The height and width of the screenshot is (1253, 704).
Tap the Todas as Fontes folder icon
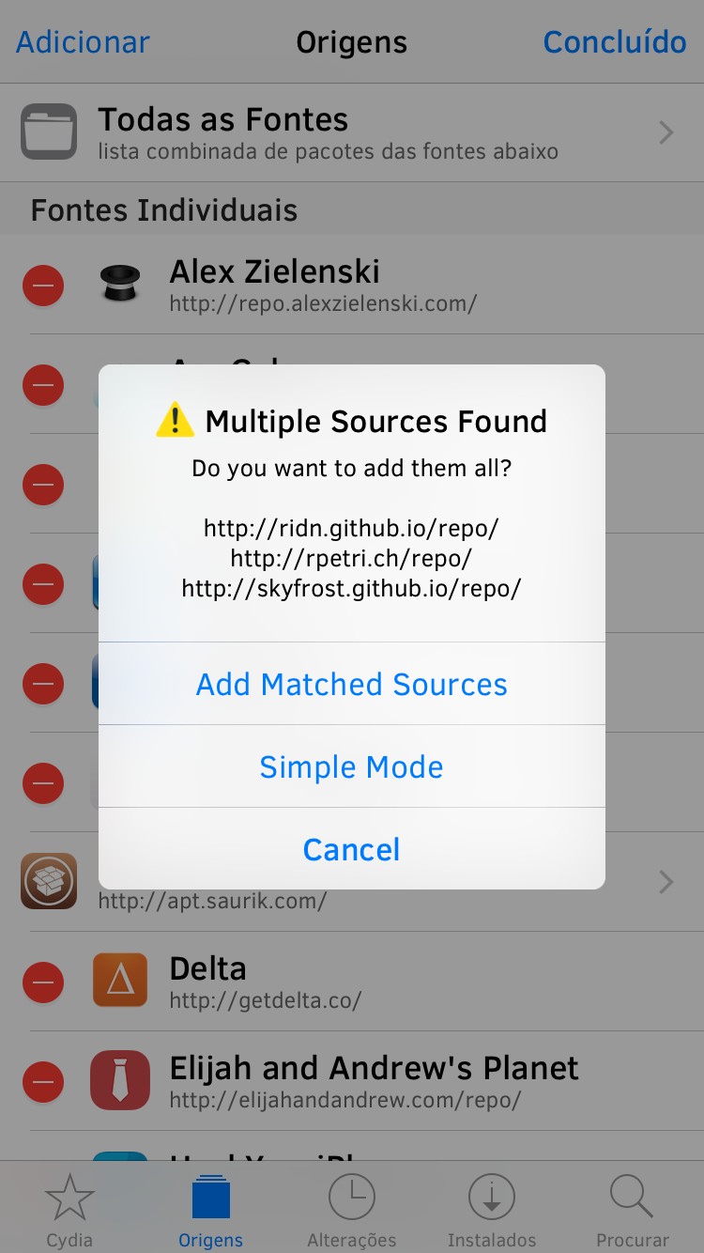(49, 131)
